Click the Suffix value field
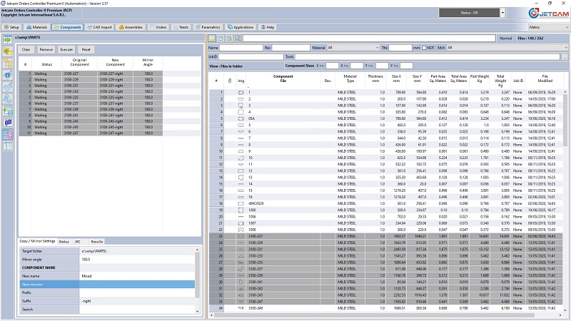This screenshot has height=321, width=571. click(136, 301)
